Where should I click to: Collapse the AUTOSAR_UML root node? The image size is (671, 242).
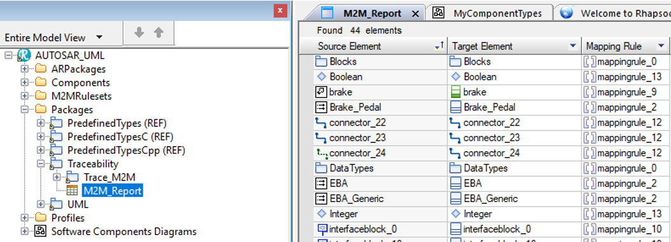click(9, 55)
